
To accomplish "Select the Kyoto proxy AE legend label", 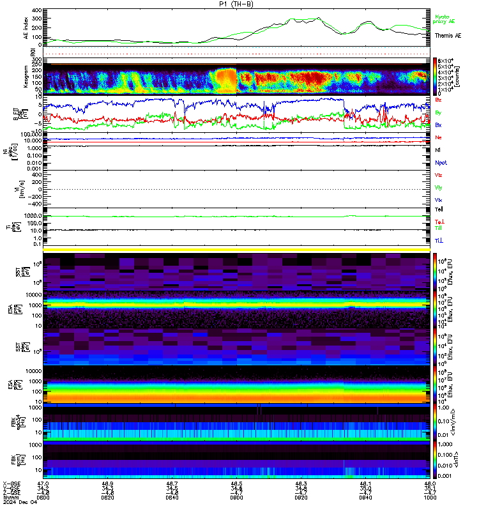I will 443,19.
